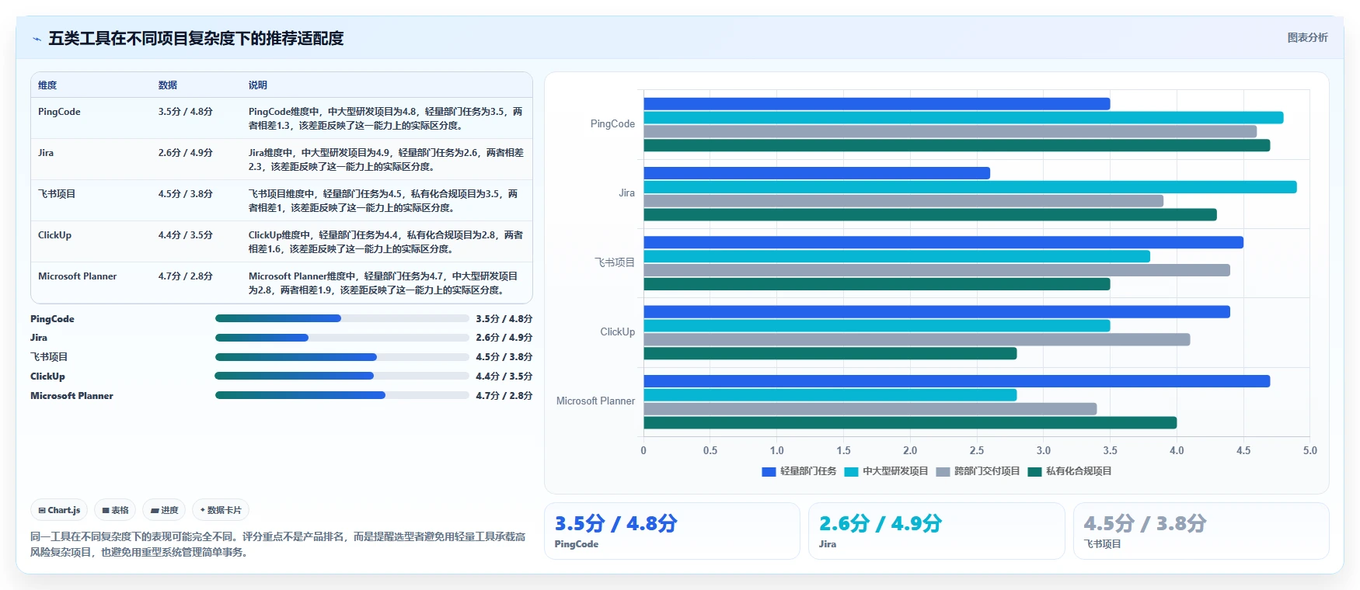Toggle the 私有化合规项目 legend swatch

(1034, 471)
